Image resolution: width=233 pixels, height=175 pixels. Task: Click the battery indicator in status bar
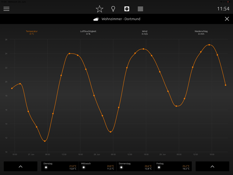[229, 2]
